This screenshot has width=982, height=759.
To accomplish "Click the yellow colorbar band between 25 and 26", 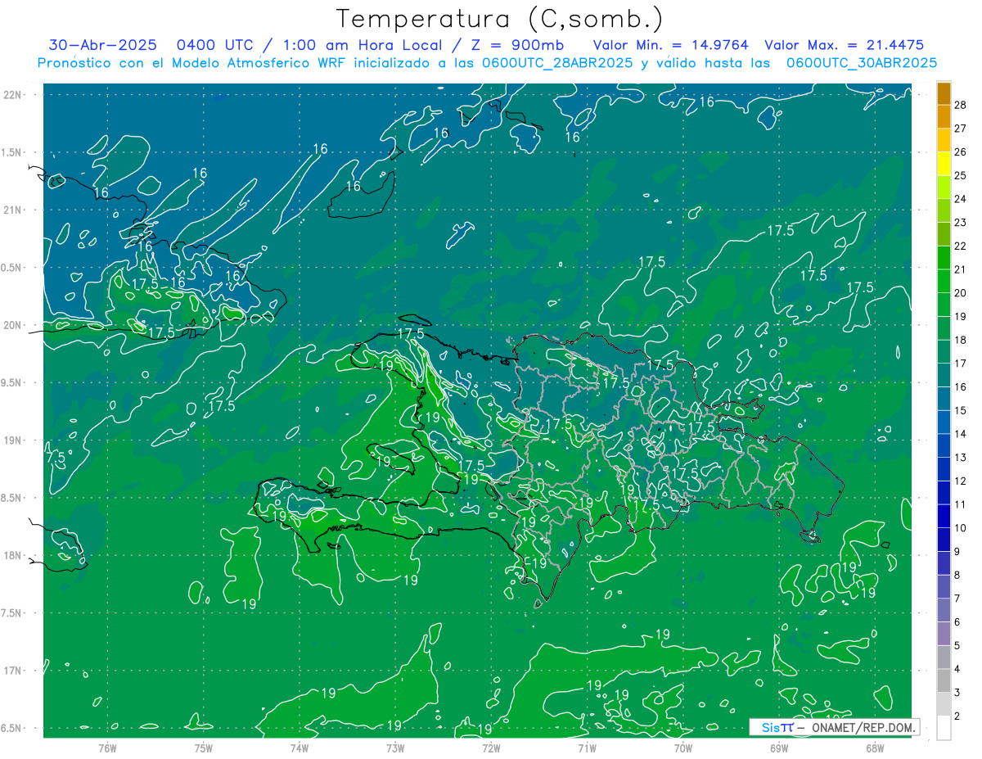I will [x=944, y=163].
